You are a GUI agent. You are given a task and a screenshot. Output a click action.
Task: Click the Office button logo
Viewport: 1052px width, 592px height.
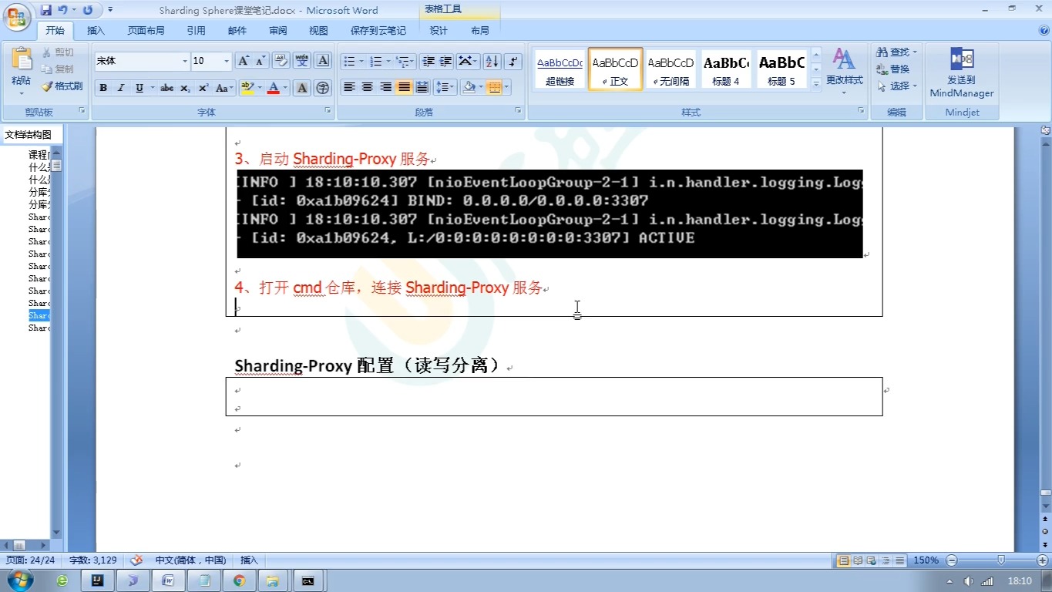click(x=17, y=16)
